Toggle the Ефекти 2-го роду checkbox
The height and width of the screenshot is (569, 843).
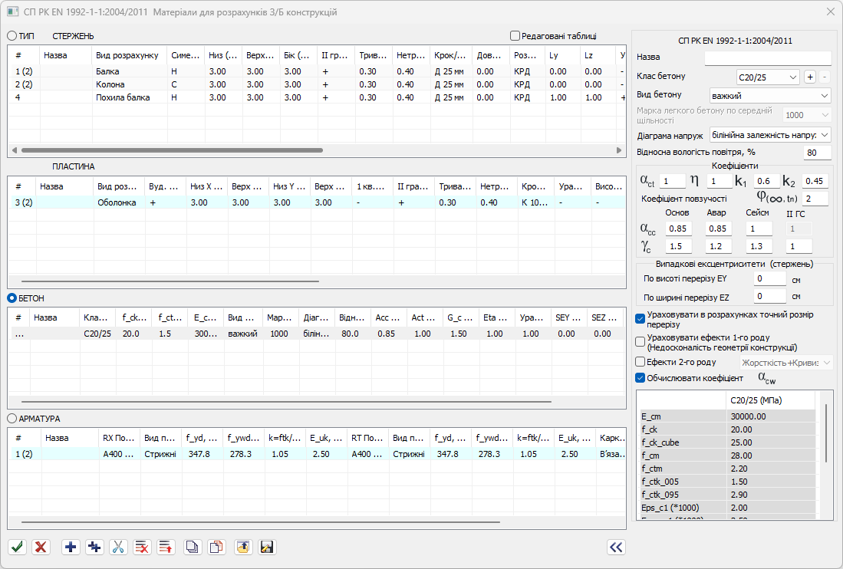click(640, 362)
